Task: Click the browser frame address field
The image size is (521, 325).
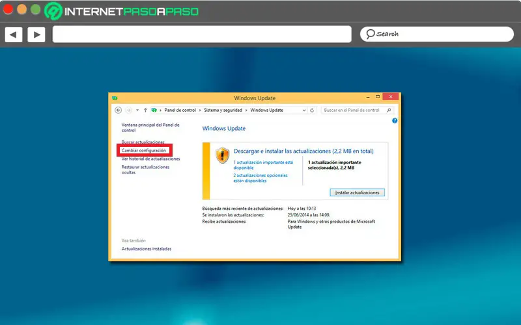Action: [x=202, y=34]
